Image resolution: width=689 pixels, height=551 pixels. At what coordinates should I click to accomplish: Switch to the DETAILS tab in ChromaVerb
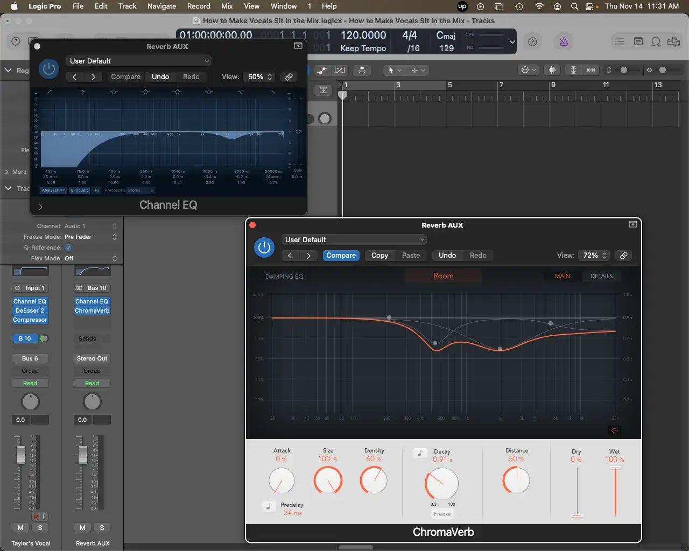(601, 276)
